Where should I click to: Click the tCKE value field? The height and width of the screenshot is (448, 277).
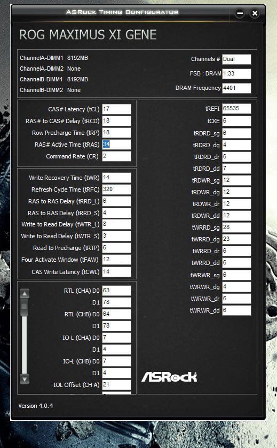click(236, 121)
